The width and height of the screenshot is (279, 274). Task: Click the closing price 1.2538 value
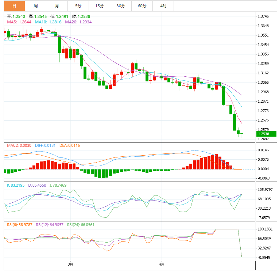click(x=84, y=16)
